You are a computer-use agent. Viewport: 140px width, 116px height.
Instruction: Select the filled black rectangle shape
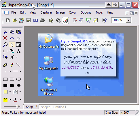[5, 85]
